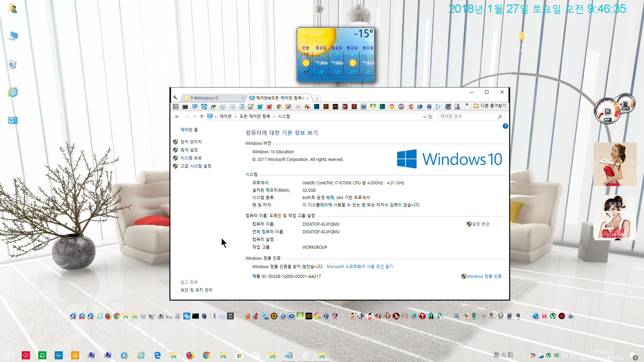Open recent locations dropdown beside forward arrow
Viewport: 644px width, 362px height.
tap(195, 117)
